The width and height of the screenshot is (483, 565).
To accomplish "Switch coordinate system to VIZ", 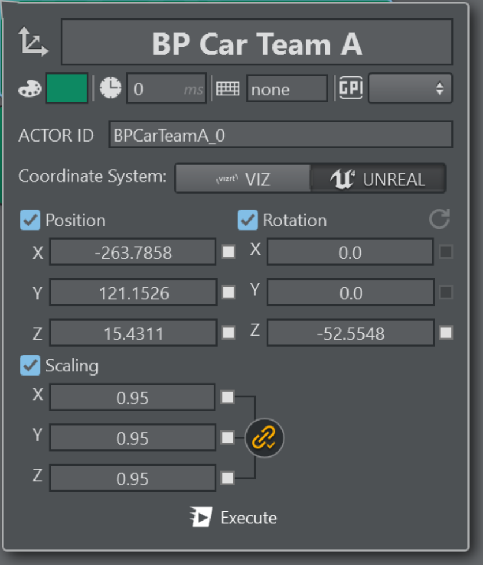I will [x=242, y=179].
